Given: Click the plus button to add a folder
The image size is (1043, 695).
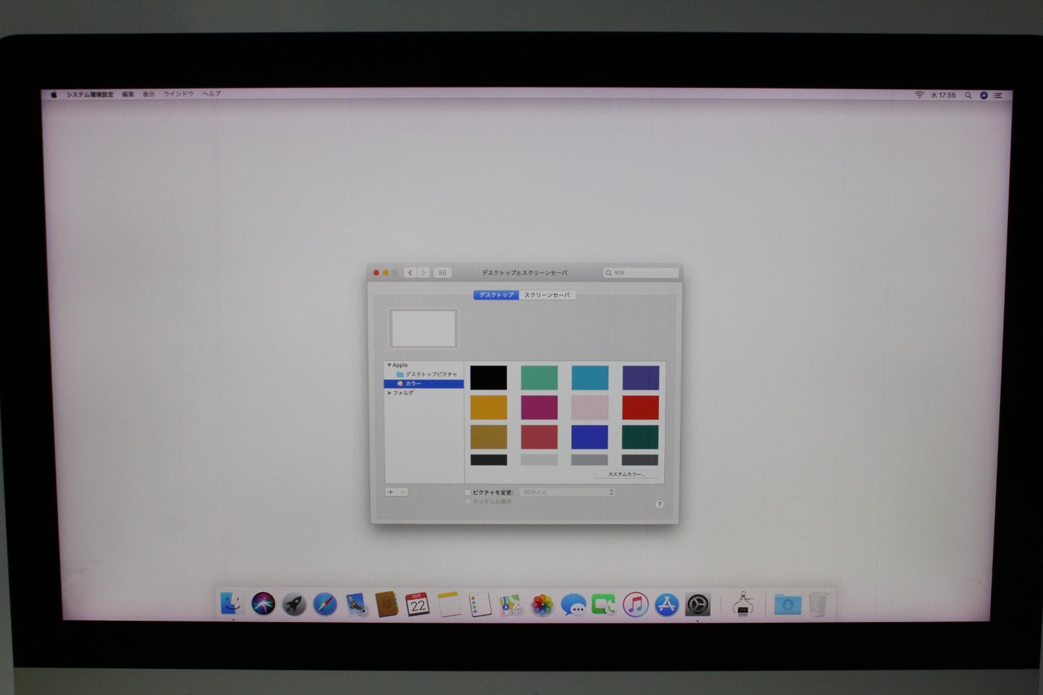Looking at the screenshot, I should pyautogui.click(x=390, y=492).
